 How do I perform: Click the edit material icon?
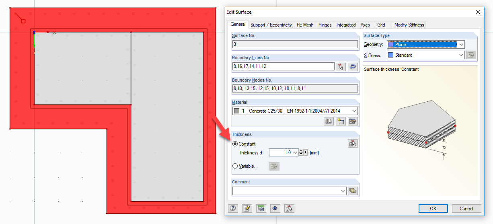(353, 121)
